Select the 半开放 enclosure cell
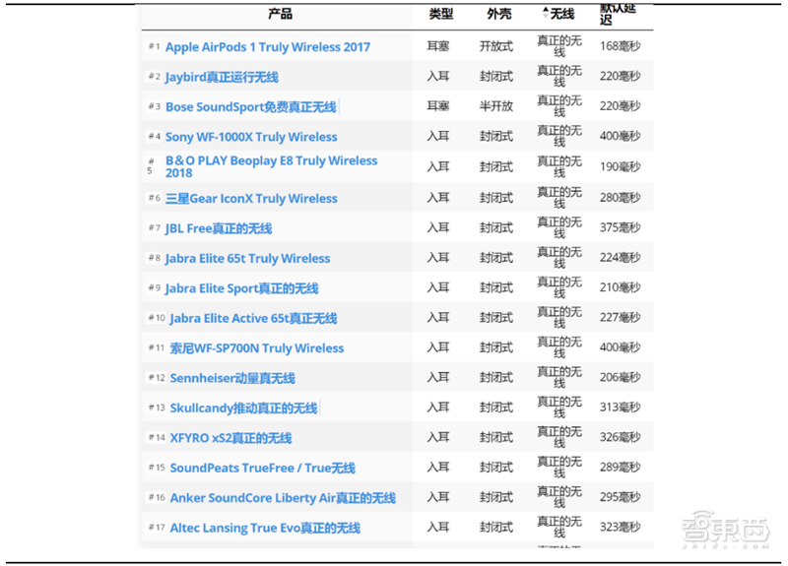Screen dimensions: 788x566 coord(496,106)
